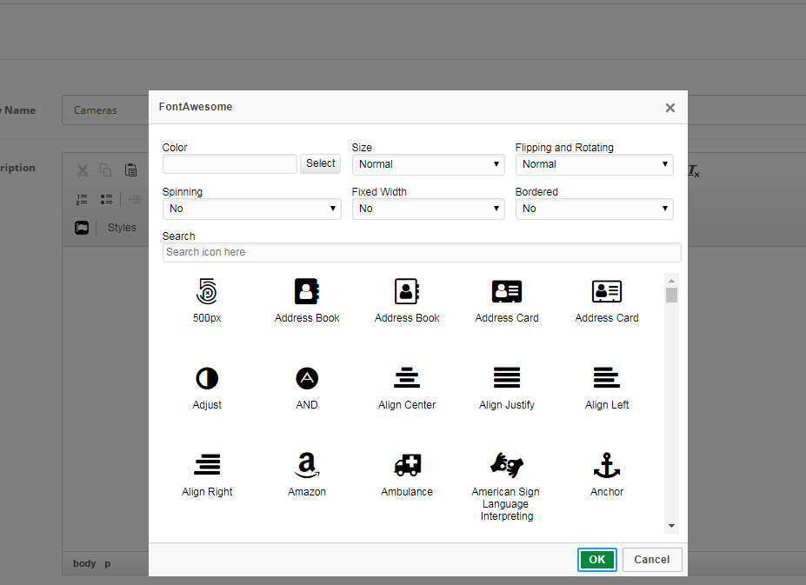Pick the Align Left icon
806x585 pixels.
click(607, 378)
